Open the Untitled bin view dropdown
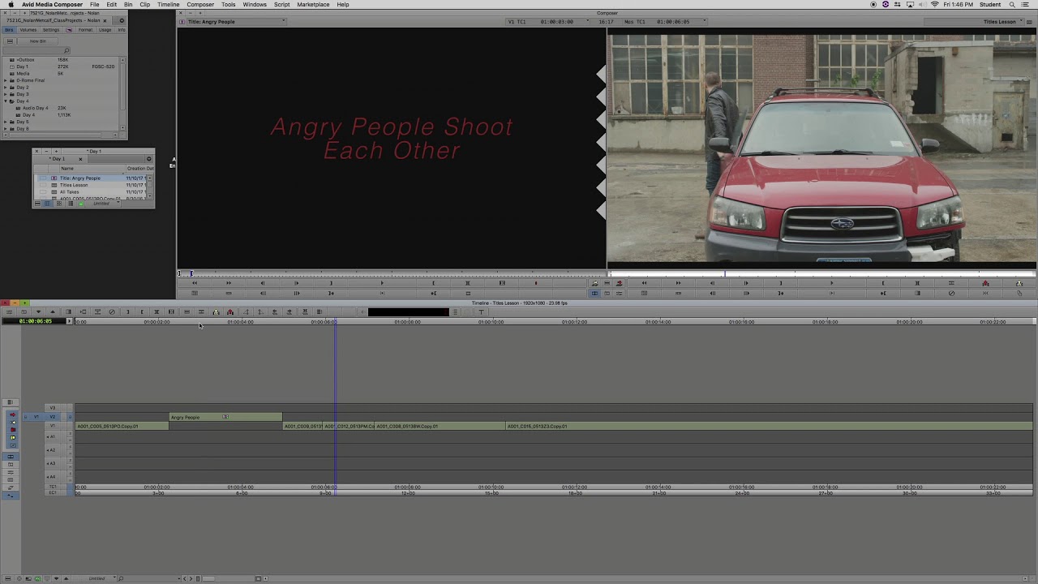Viewport: 1038px width, 584px height. 104,204
